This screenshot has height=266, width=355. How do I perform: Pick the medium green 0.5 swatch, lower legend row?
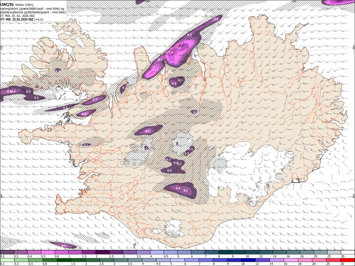coord(36,260)
